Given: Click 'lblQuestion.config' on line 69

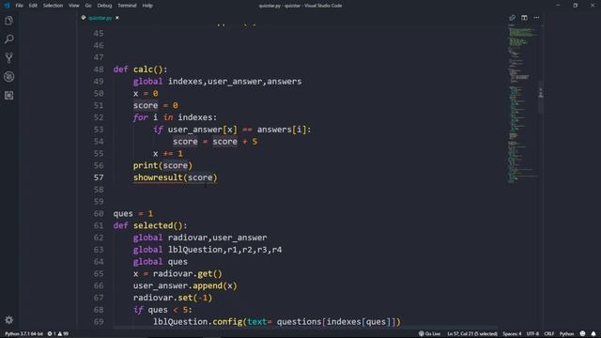Looking at the screenshot, I should coord(198,322).
